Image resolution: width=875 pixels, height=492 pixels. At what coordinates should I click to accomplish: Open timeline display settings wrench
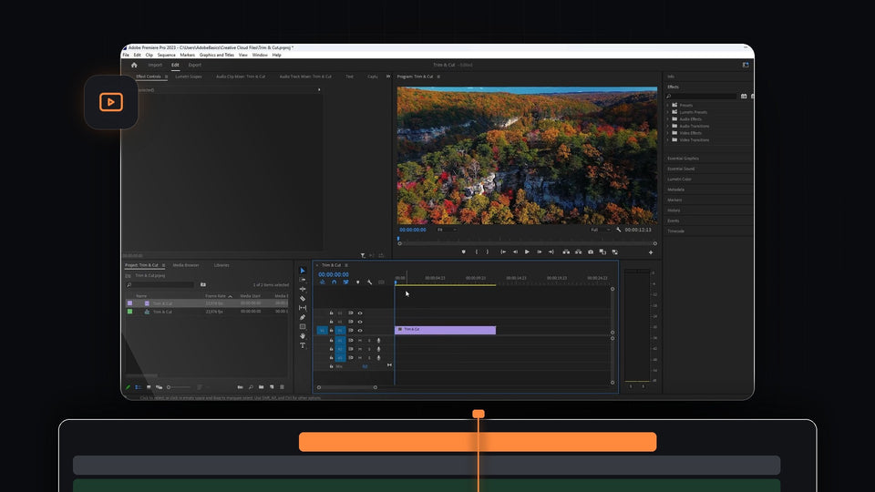(x=369, y=282)
